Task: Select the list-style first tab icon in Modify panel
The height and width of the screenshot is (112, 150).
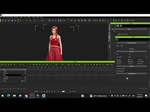Action: [112, 26]
